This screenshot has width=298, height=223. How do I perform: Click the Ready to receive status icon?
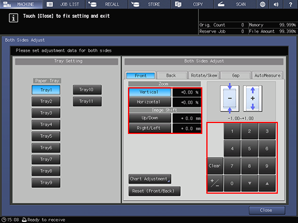pos(24,220)
